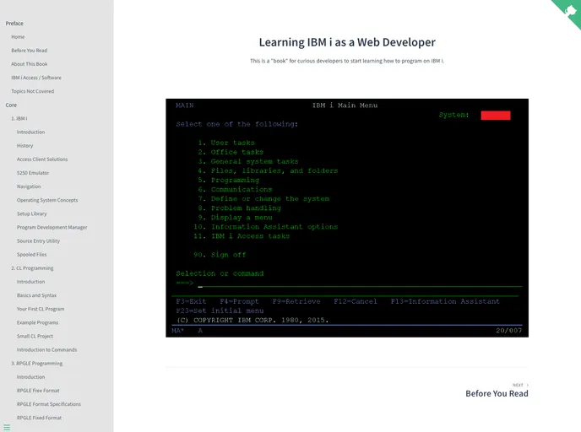Image resolution: width=581 pixels, height=432 pixels.
Task: Open Operating System Concepts
Action: tap(47, 200)
